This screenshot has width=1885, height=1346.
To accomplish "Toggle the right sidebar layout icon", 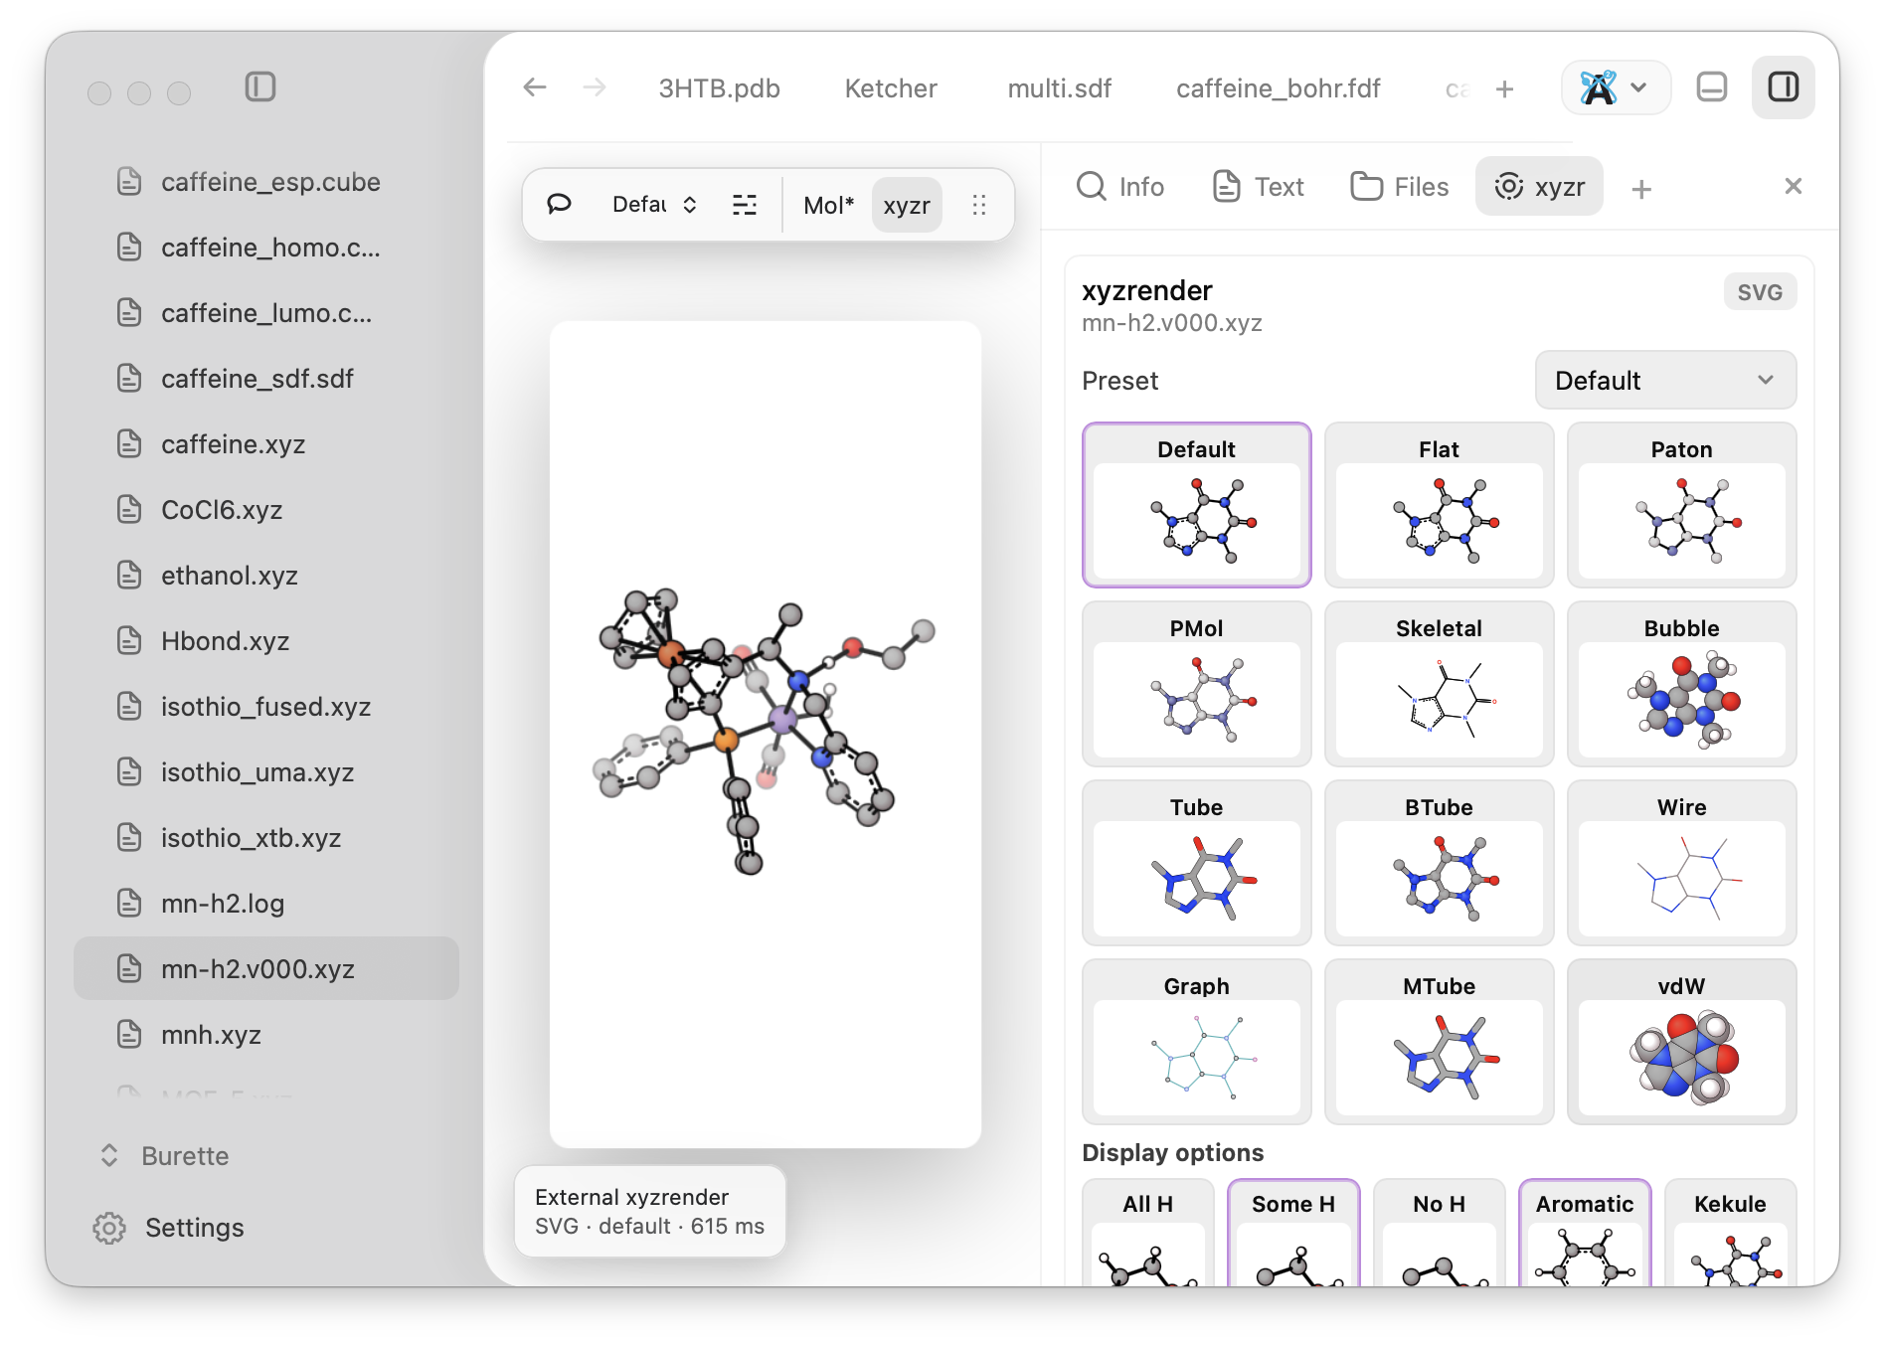I will tap(1783, 87).
